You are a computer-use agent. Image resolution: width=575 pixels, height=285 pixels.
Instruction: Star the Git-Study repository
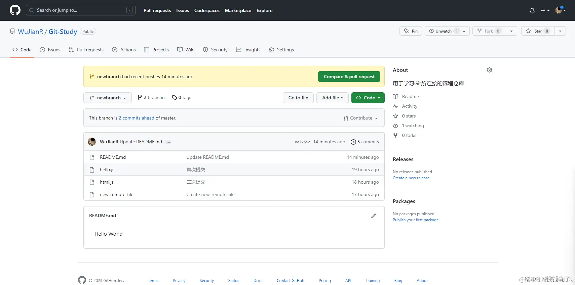(x=538, y=31)
